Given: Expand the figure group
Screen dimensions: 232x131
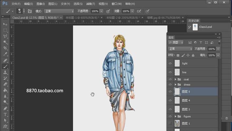Looking at the screenshot, I should click(x=176, y=117).
